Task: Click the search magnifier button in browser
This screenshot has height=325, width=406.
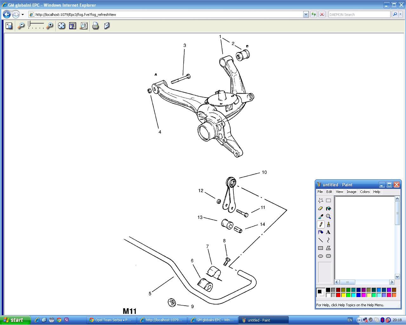Action: pos(395,14)
